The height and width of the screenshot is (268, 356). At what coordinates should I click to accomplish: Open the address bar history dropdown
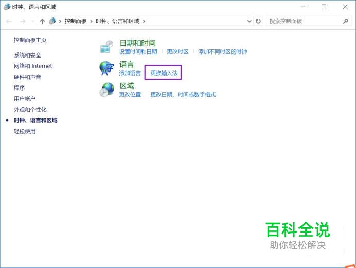pos(250,21)
